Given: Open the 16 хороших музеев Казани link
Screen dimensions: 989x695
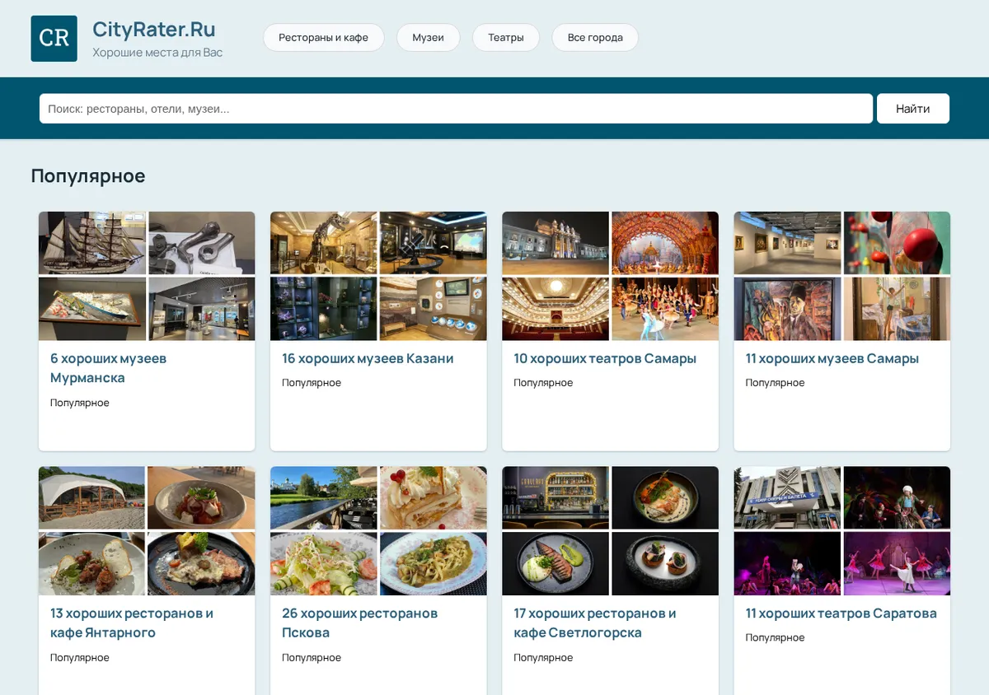Looking at the screenshot, I should [x=368, y=358].
